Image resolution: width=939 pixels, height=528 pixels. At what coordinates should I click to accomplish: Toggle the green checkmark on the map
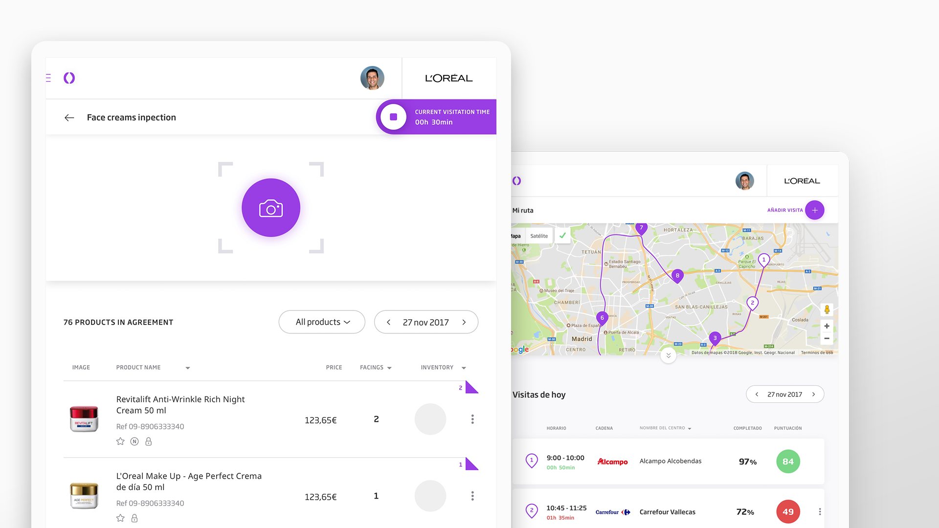pyautogui.click(x=563, y=236)
